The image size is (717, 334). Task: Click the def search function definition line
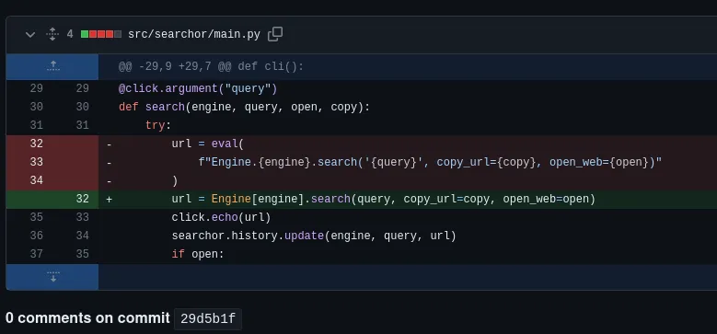pyautogui.click(x=244, y=107)
